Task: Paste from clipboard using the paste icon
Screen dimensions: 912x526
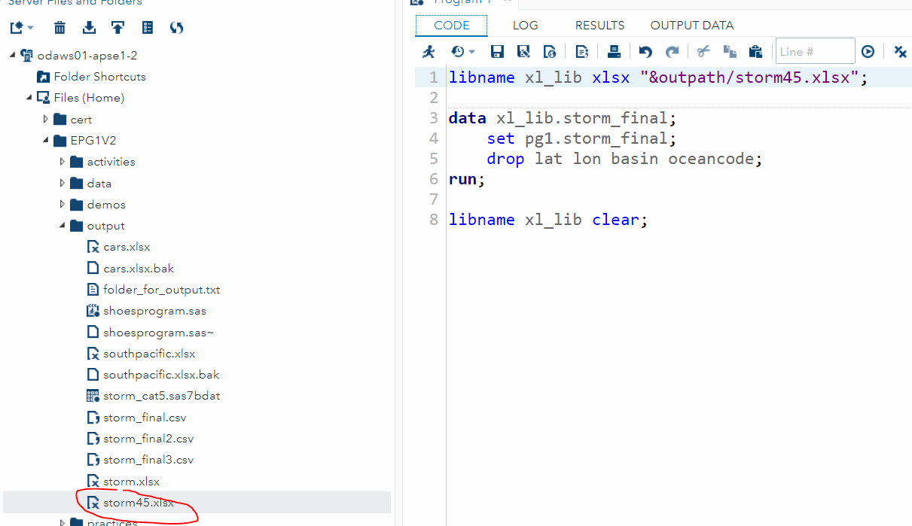Action: click(x=755, y=51)
